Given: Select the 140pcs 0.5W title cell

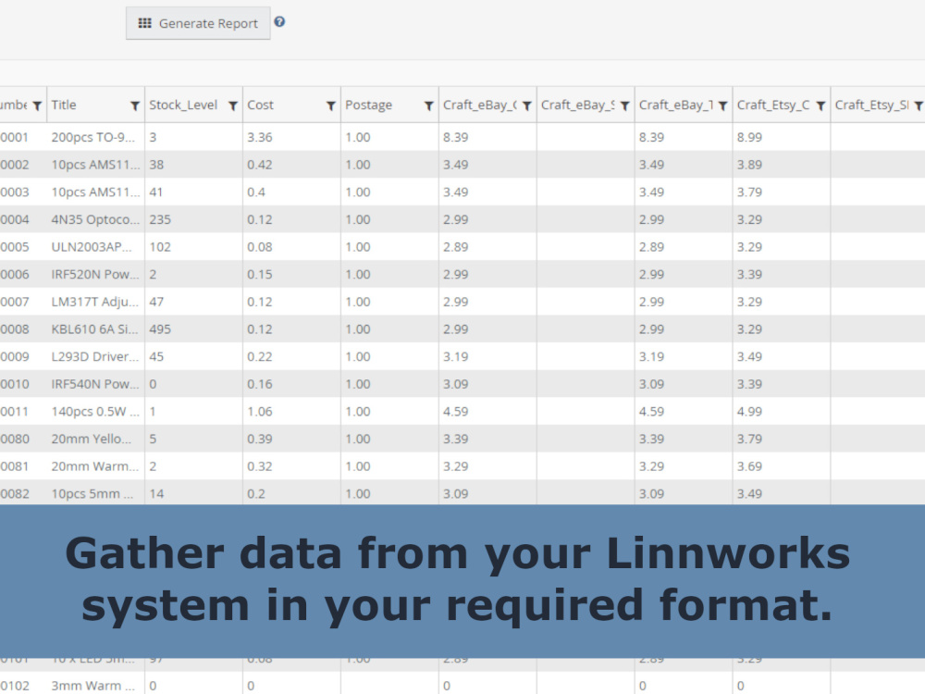Looking at the screenshot, I should click(x=95, y=412).
